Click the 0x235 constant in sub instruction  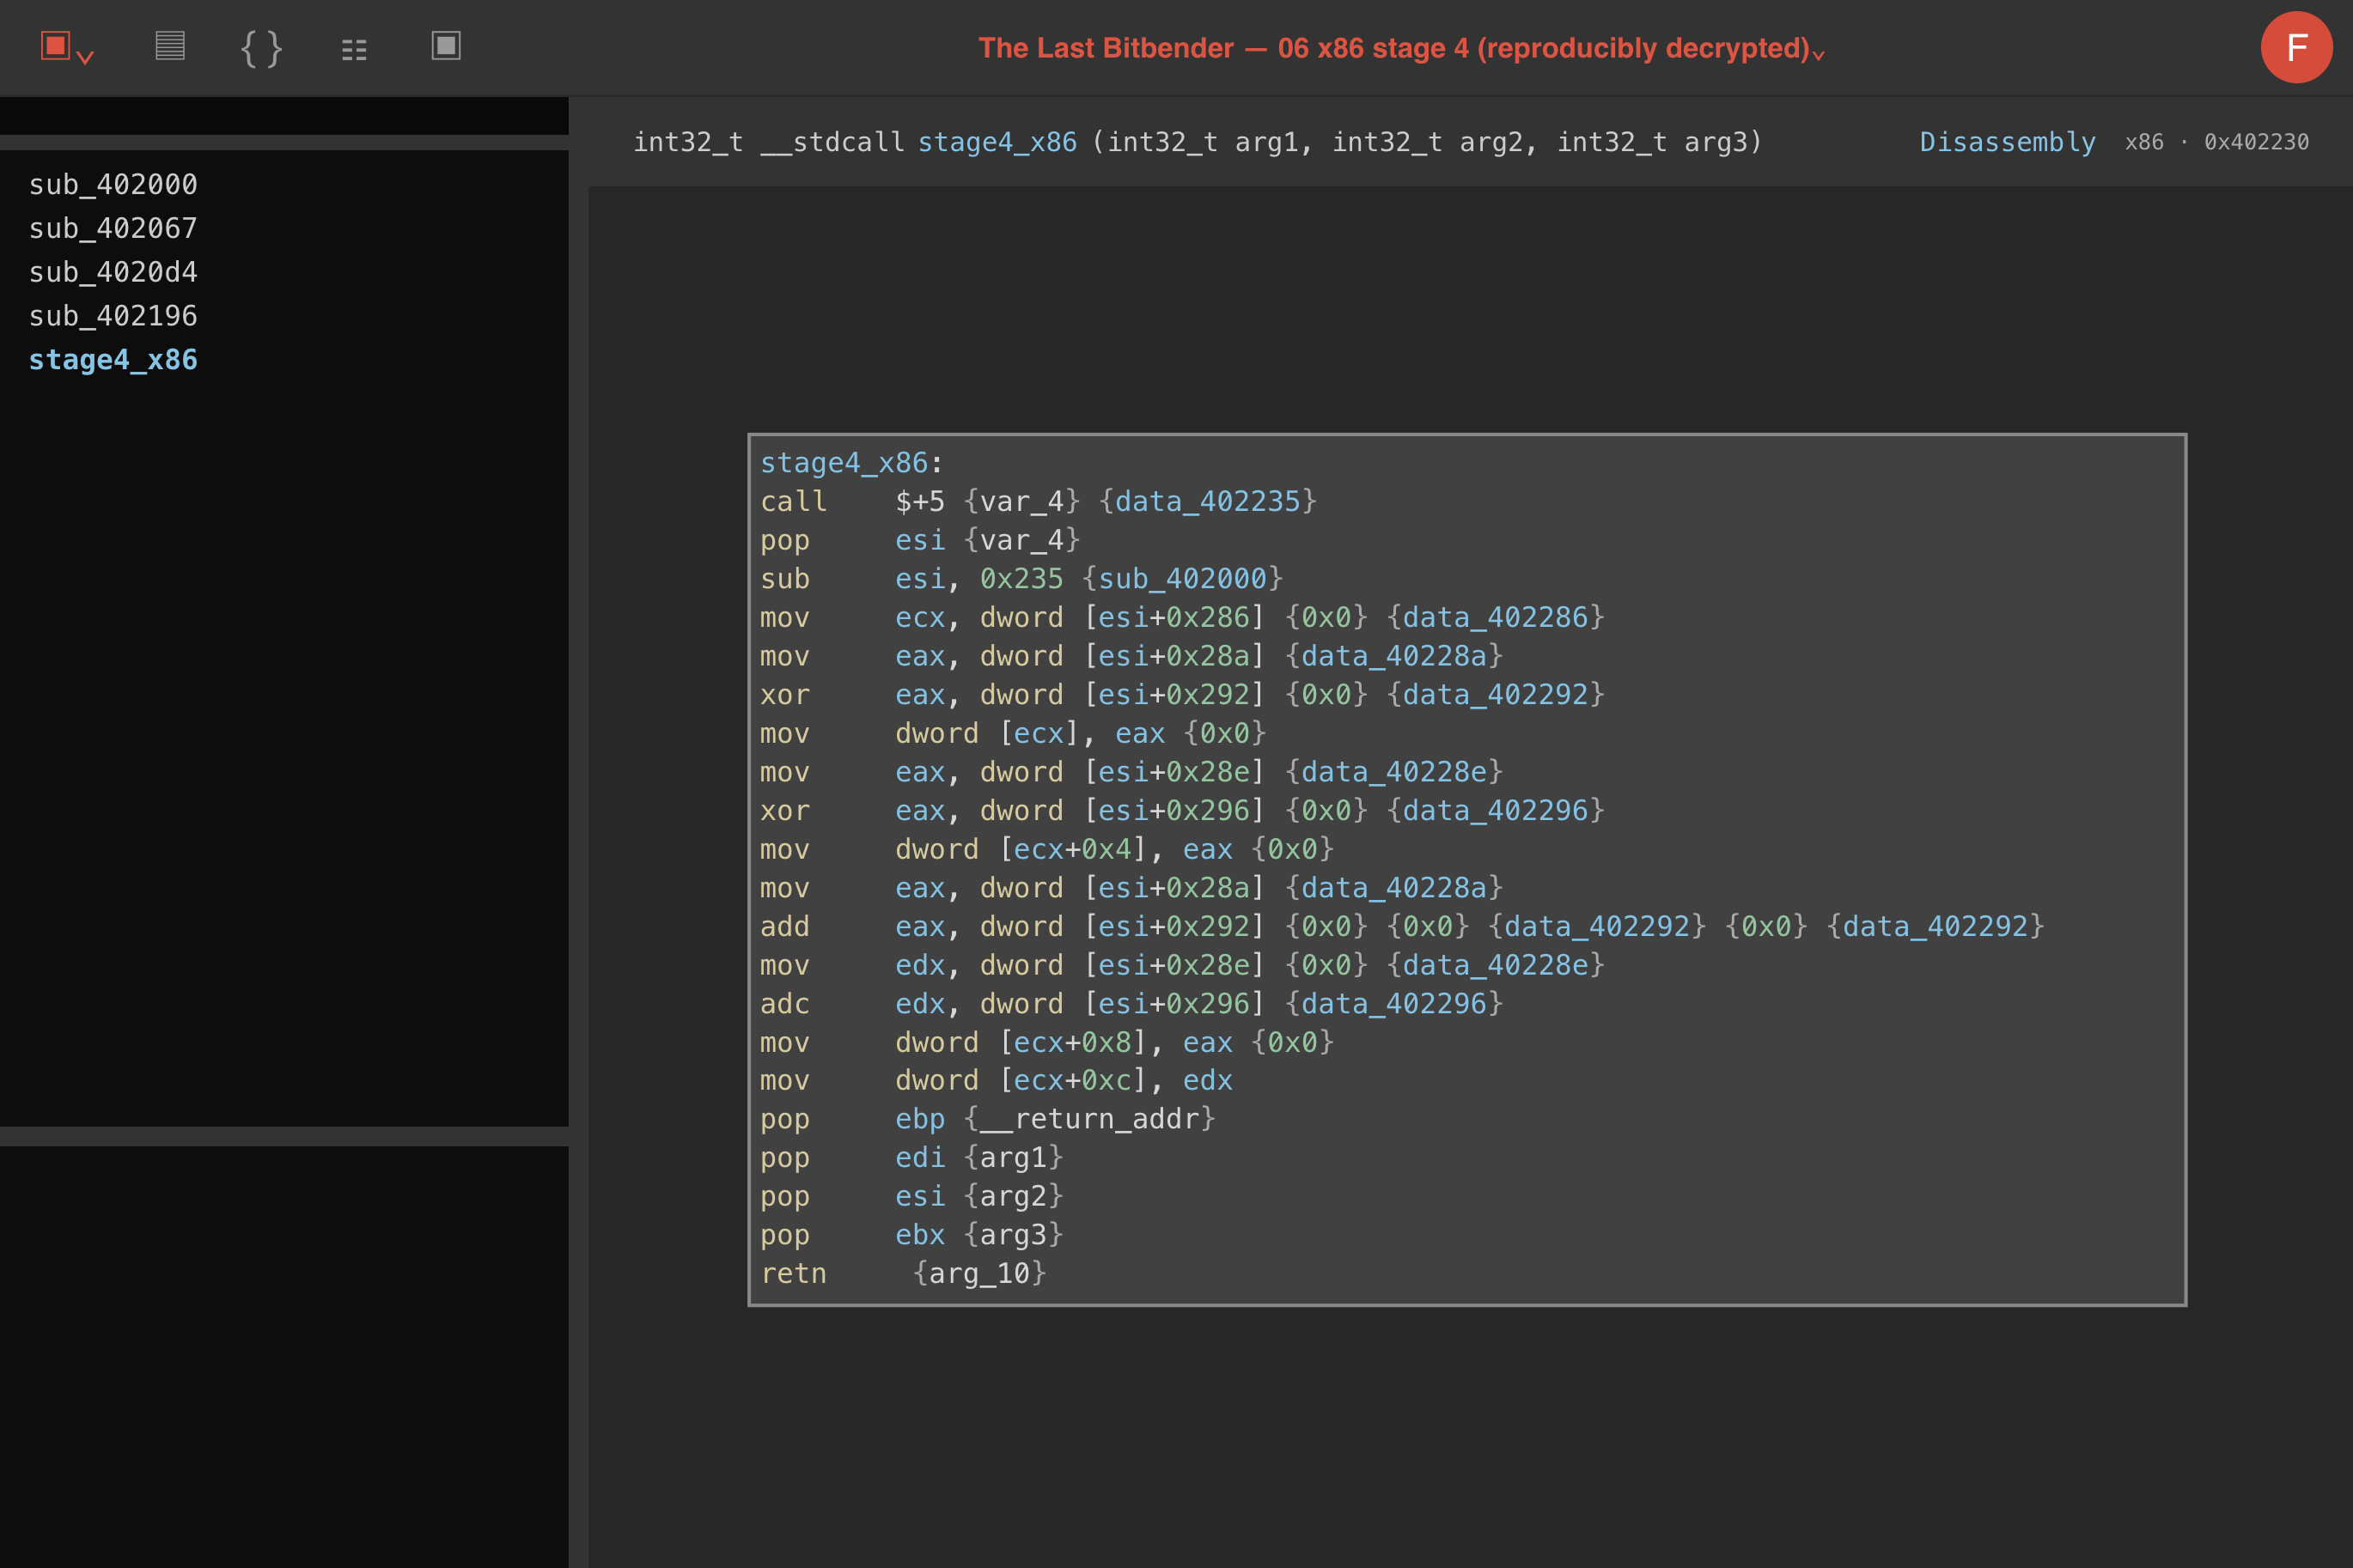[1021, 578]
